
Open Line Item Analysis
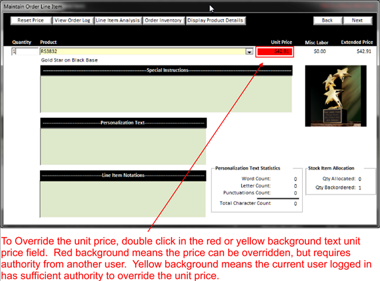pos(118,20)
